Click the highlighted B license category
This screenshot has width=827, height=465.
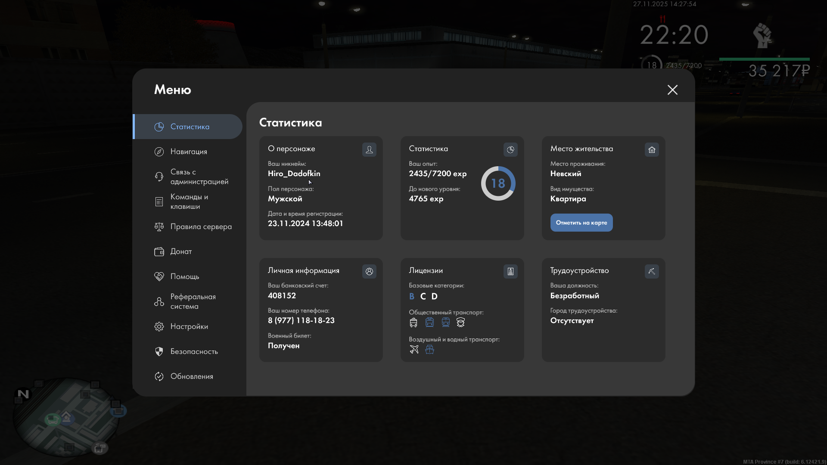412,296
